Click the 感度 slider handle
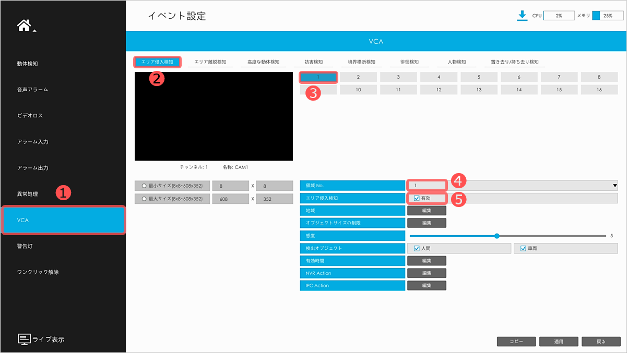This screenshot has height=353, width=627. point(496,236)
